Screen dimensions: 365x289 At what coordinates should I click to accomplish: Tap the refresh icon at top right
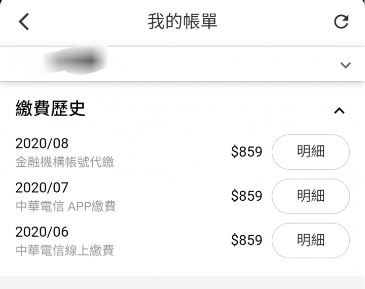341,22
